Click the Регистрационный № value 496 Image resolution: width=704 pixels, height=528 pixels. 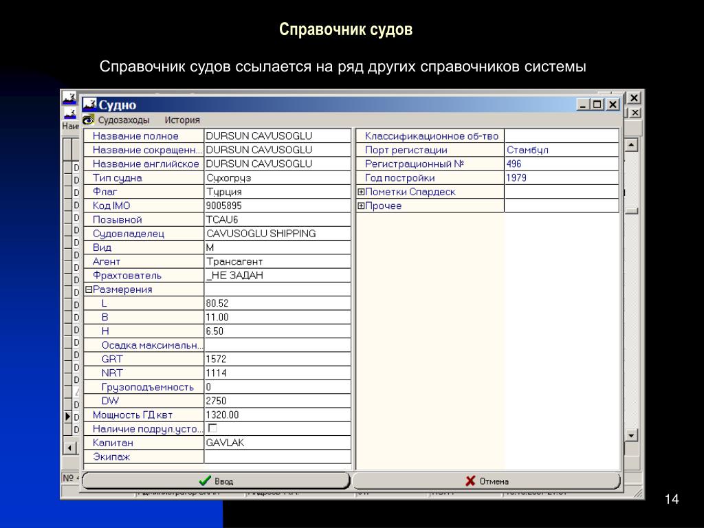pos(562,164)
